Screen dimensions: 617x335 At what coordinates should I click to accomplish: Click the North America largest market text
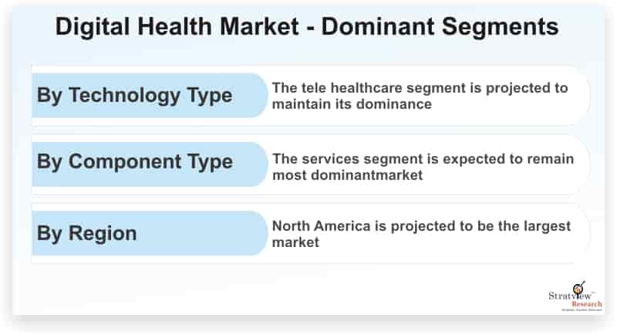tap(421, 234)
